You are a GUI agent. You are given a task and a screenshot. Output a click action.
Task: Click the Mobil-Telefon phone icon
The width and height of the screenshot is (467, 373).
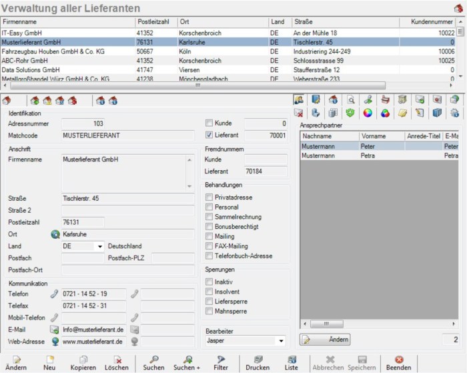pos(55,318)
